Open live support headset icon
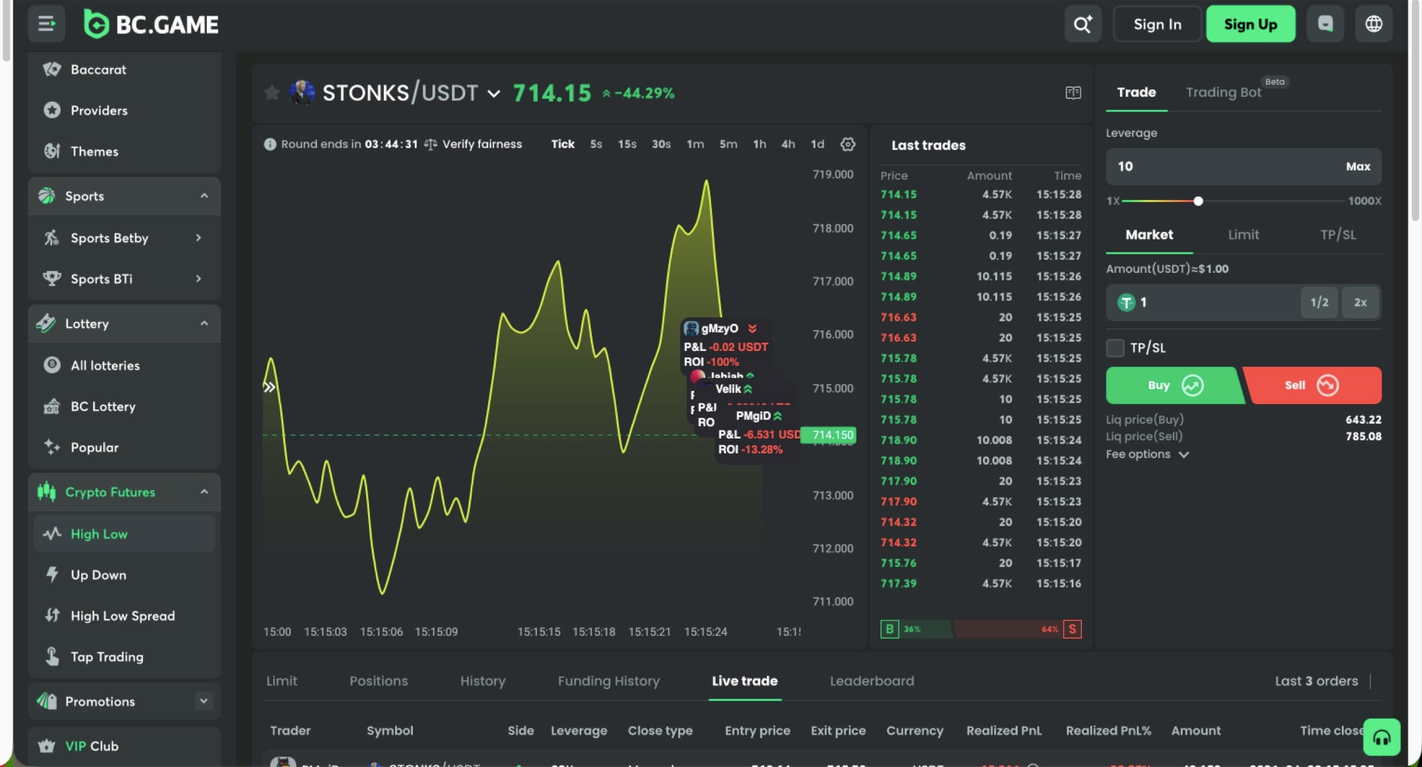The width and height of the screenshot is (1422, 767). [x=1382, y=737]
